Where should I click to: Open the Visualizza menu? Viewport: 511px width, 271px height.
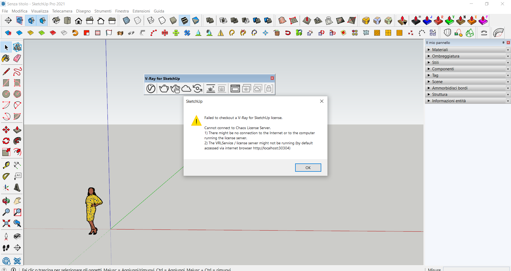click(x=40, y=11)
